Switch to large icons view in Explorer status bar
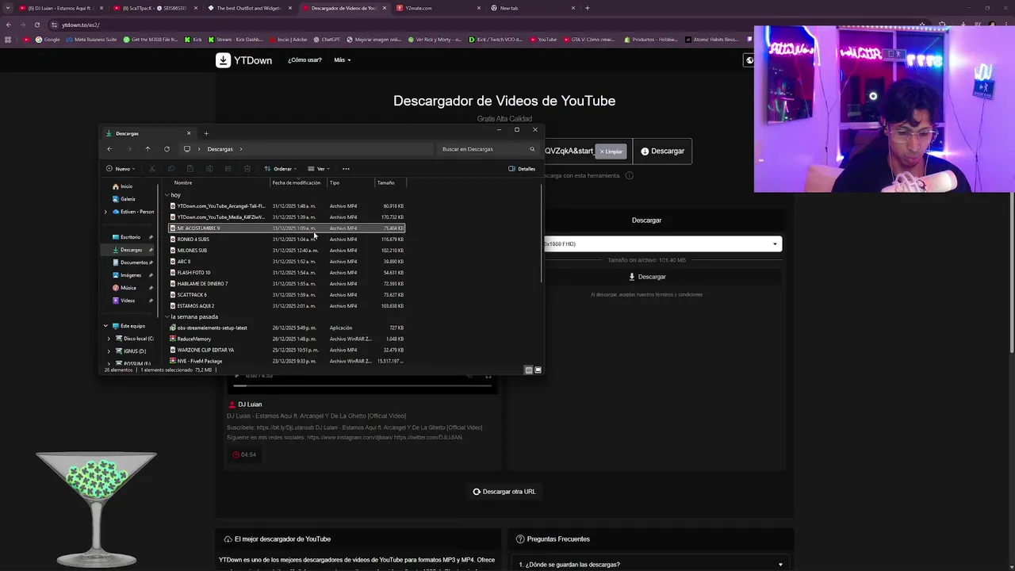Screen dimensions: 1015x571 point(538,370)
